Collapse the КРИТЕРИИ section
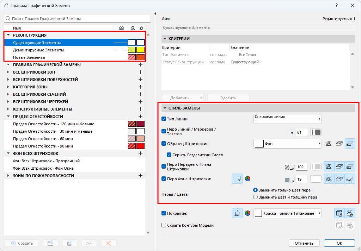The width and height of the screenshot is (361, 251). click(x=165, y=39)
